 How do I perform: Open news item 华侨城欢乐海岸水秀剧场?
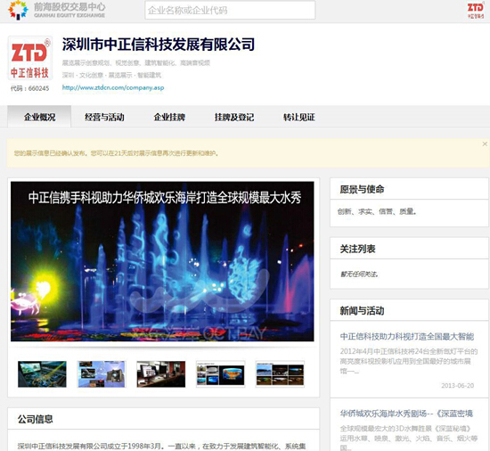(406, 414)
